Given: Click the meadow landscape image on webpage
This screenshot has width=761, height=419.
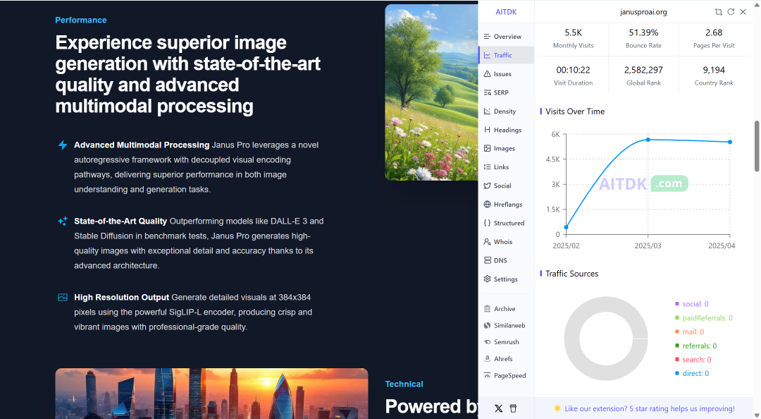Looking at the screenshot, I should (x=431, y=92).
